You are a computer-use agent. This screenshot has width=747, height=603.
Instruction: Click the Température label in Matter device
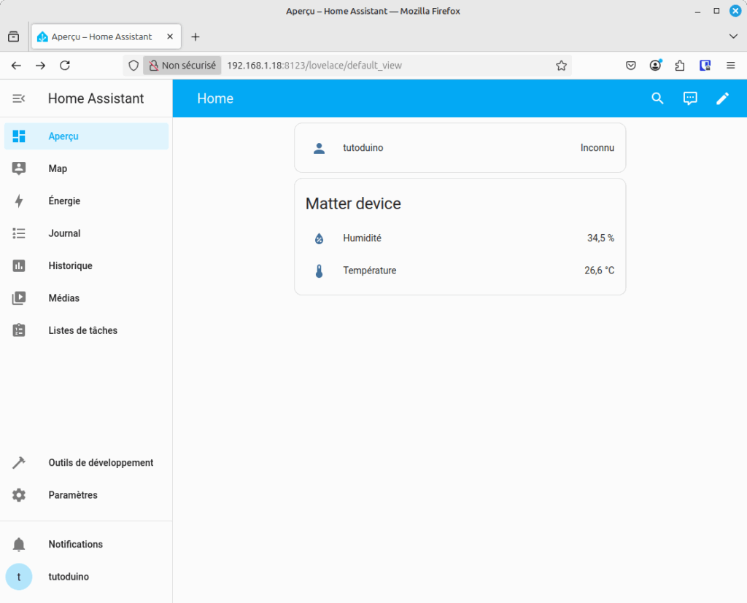tap(370, 271)
